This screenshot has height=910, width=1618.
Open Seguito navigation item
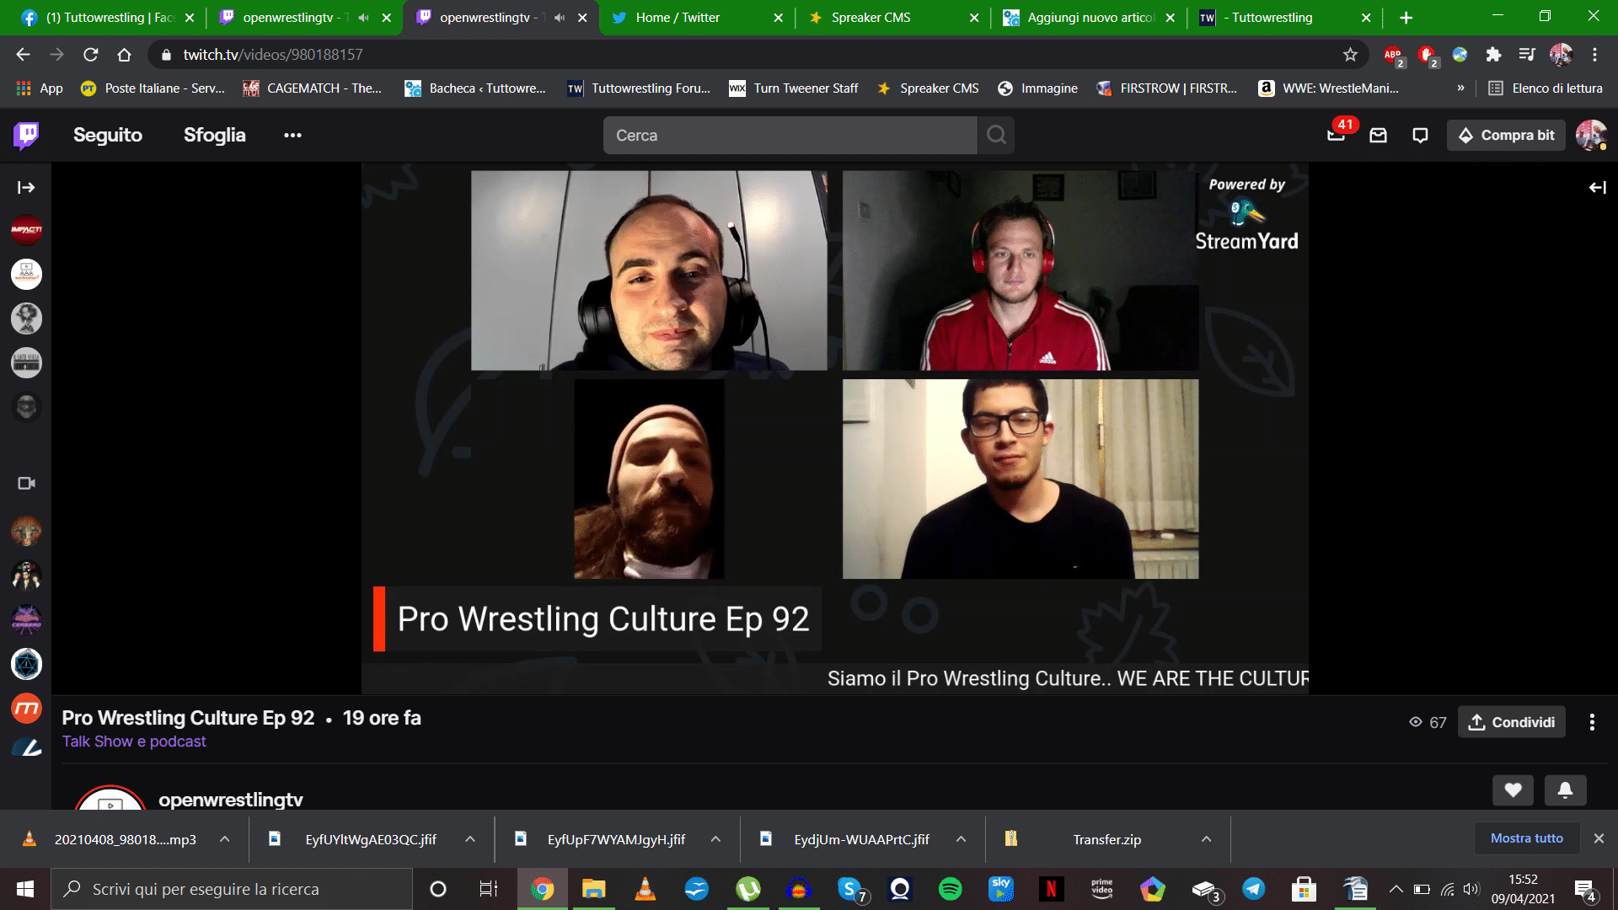point(108,135)
